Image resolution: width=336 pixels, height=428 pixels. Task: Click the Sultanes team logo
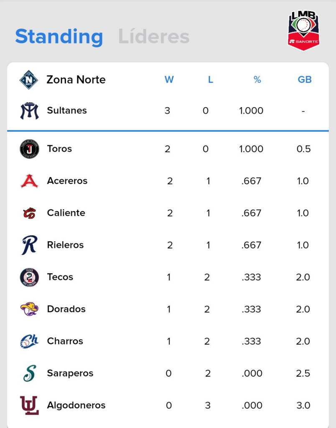29,111
